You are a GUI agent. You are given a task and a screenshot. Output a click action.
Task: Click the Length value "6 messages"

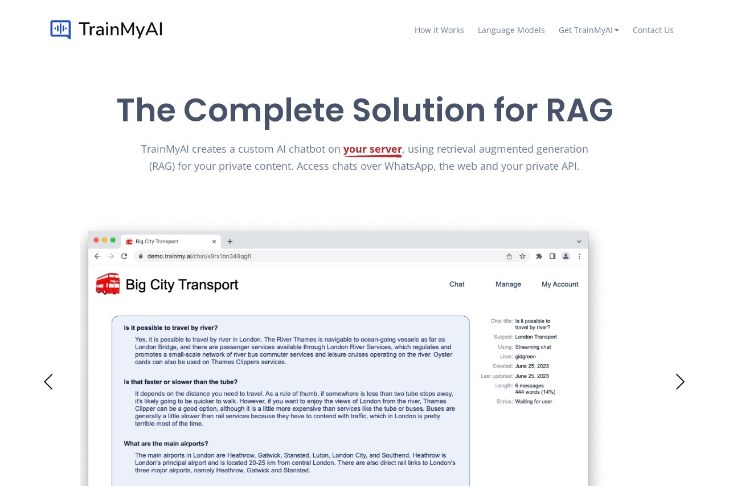[530, 386]
